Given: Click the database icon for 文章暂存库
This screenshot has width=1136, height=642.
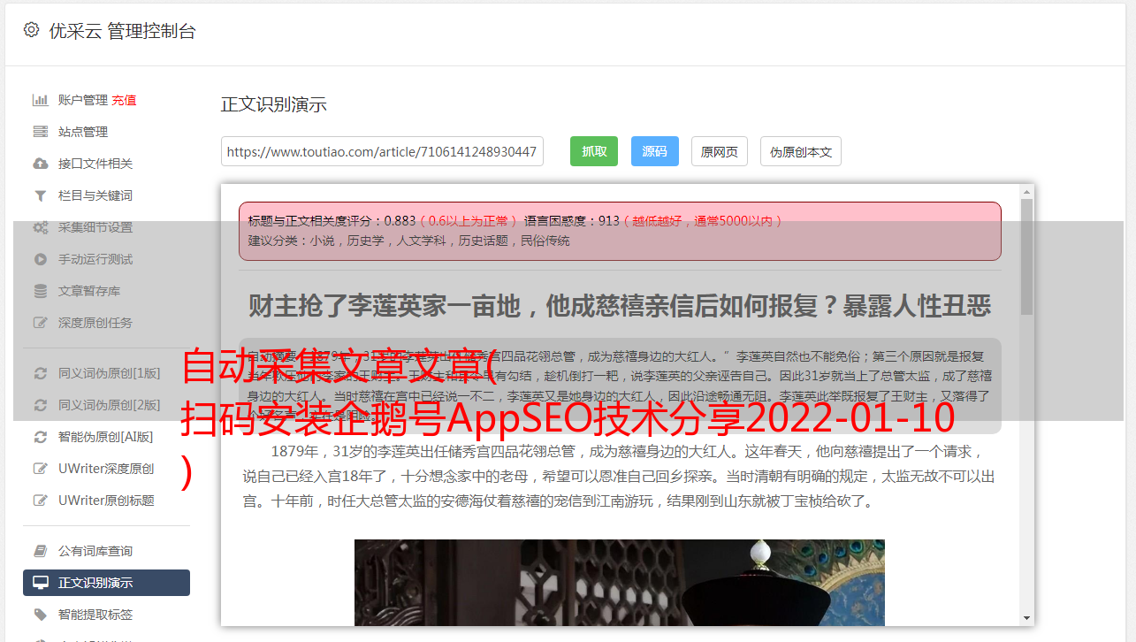Looking at the screenshot, I should pos(40,291).
